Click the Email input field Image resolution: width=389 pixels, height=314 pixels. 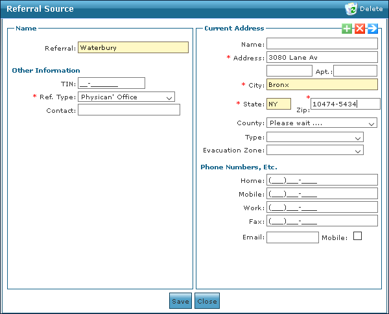[292, 237]
